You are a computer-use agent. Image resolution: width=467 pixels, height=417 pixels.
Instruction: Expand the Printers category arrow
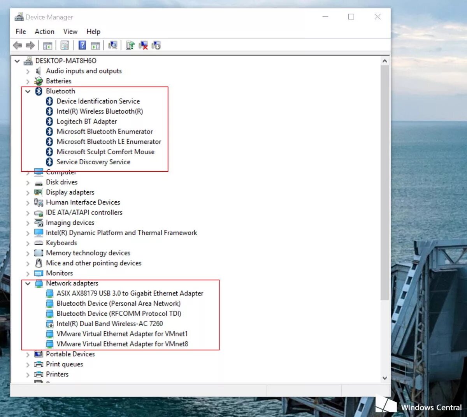point(28,375)
